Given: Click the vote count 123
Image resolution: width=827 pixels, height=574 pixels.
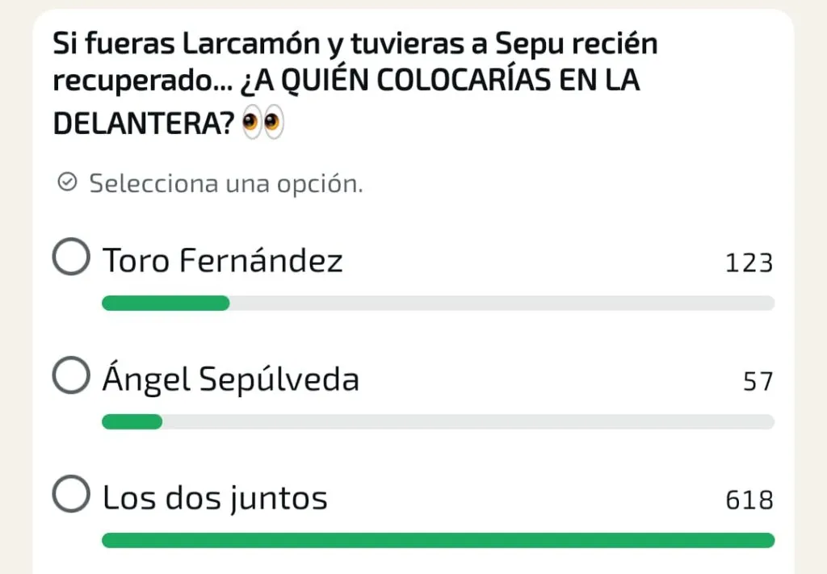Looking at the screenshot, I should click(x=748, y=262).
